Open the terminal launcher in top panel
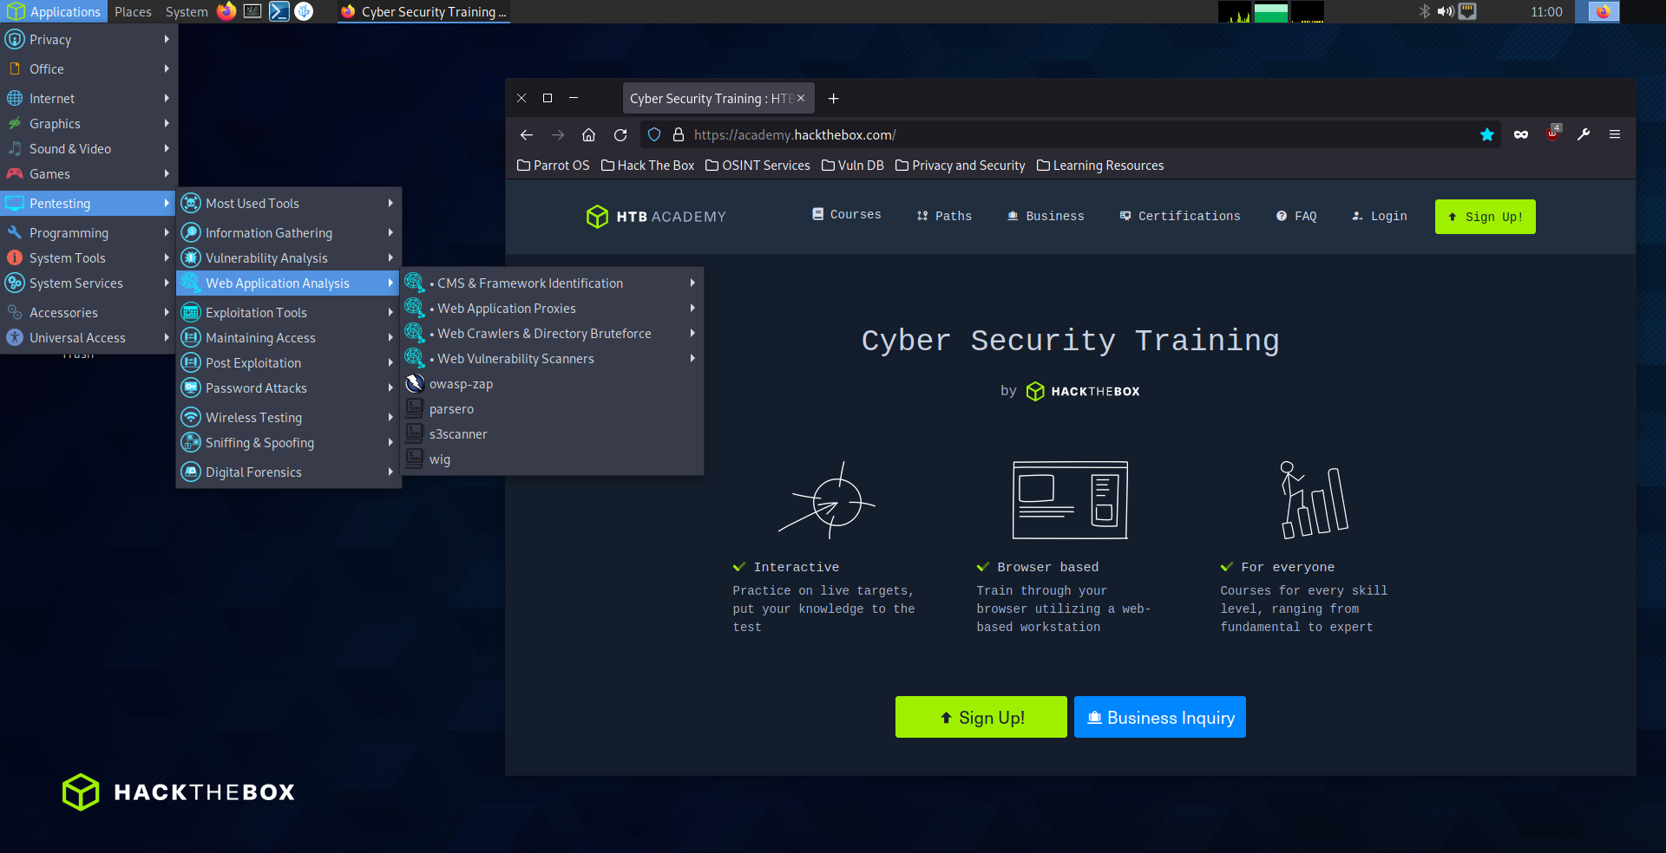This screenshot has height=853, width=1666. (253, 11)
